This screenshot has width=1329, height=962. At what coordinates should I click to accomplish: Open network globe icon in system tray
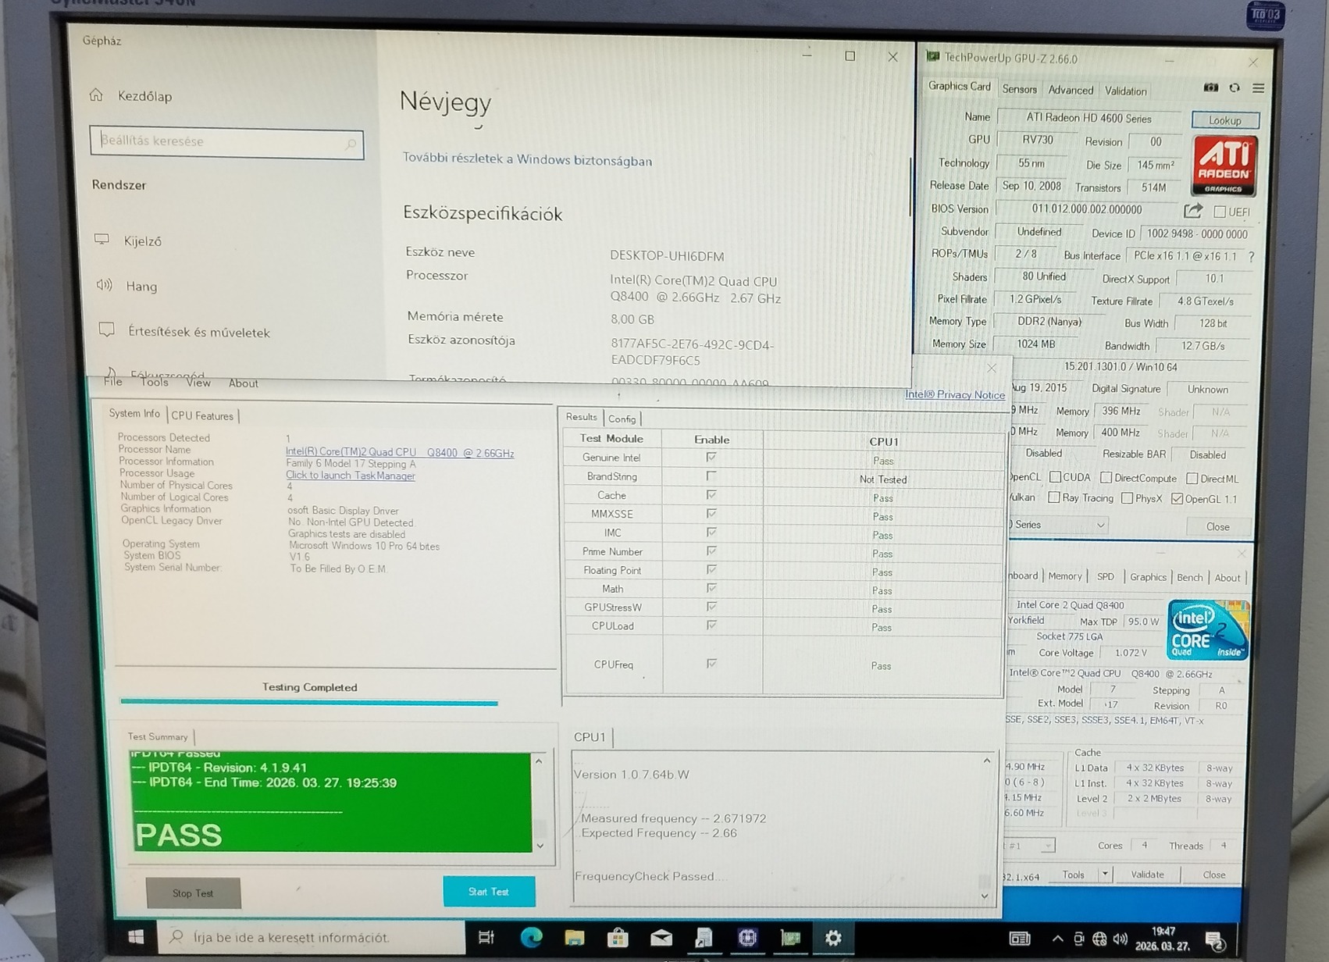(1099, 939)
